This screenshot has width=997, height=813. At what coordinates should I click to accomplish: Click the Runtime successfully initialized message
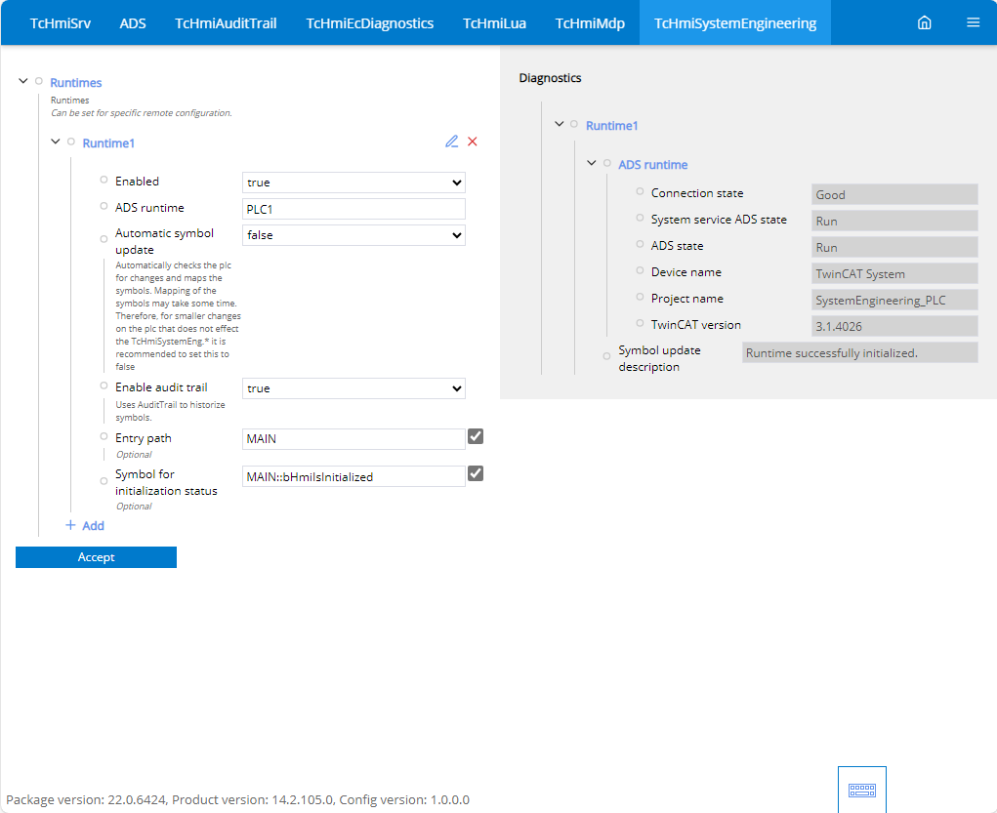pos(859,352)
